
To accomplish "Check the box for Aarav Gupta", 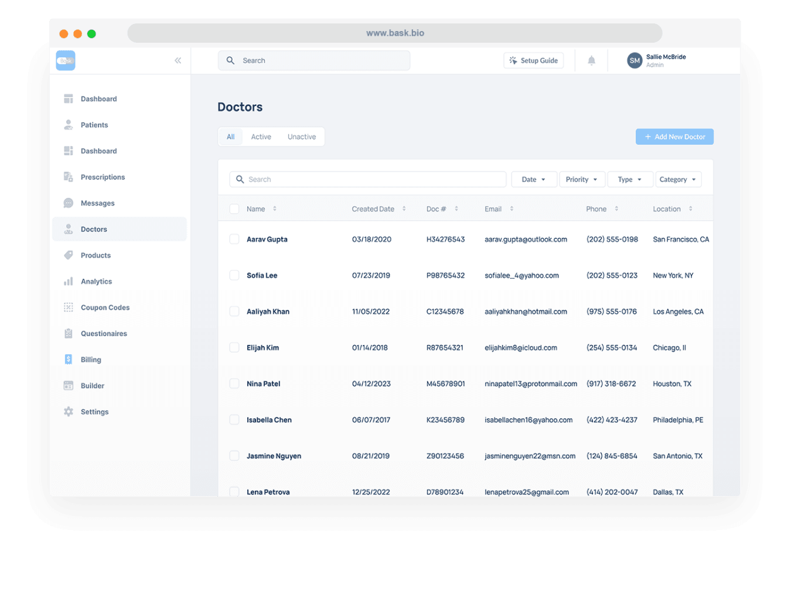I will (234, 239).
